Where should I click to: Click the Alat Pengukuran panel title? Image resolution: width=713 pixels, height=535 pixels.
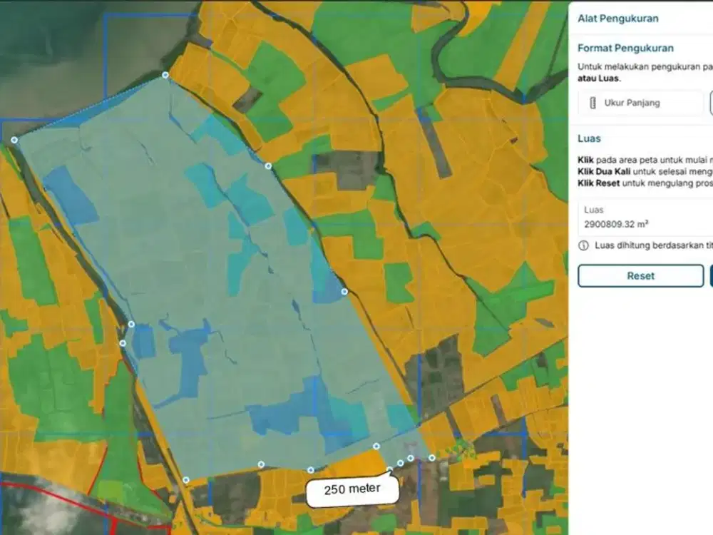[x=618, y=19]
